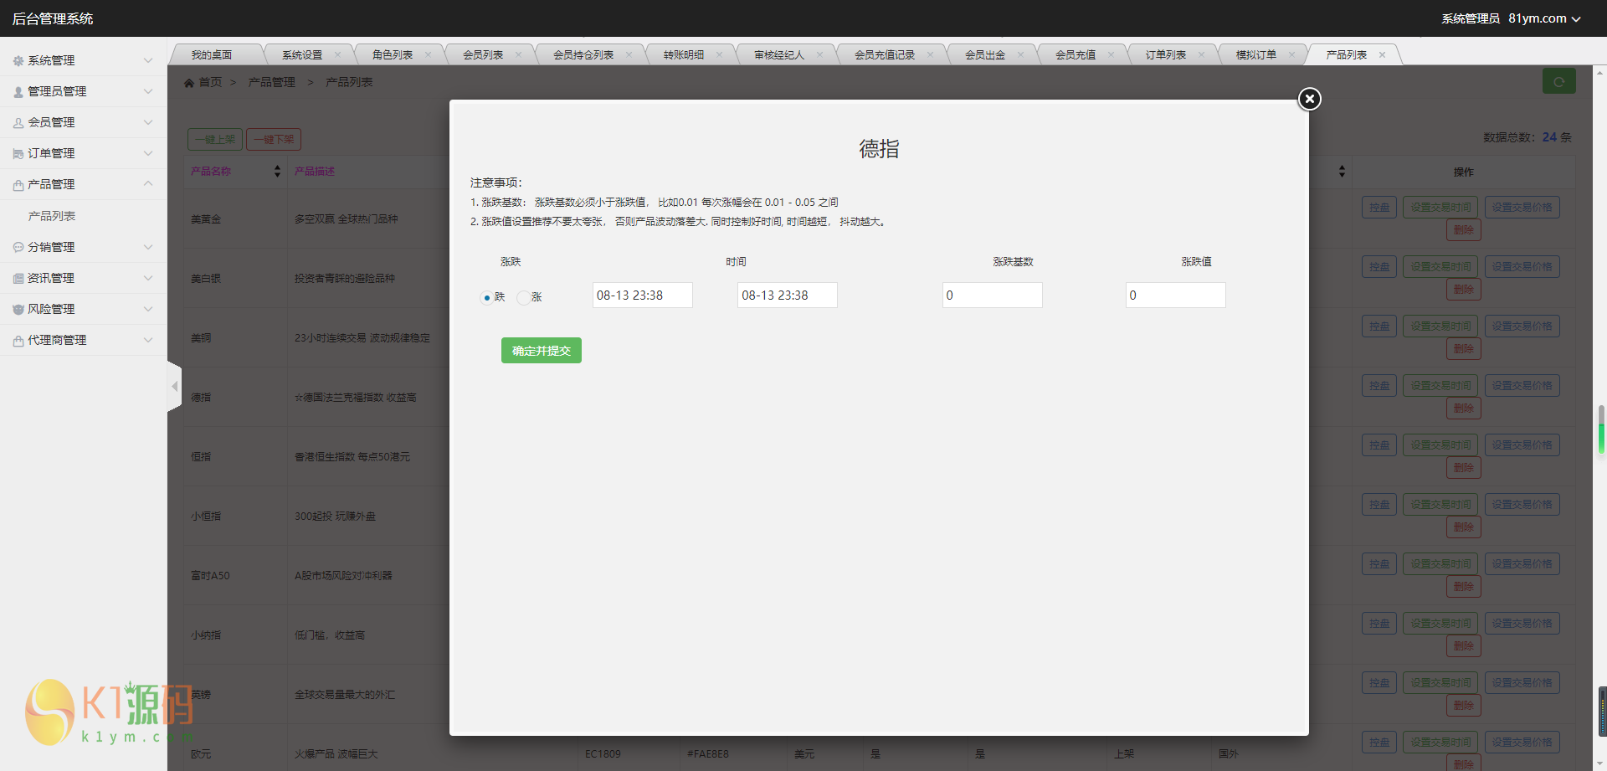Click the 确定并提交 submit button

pos(541,351)
